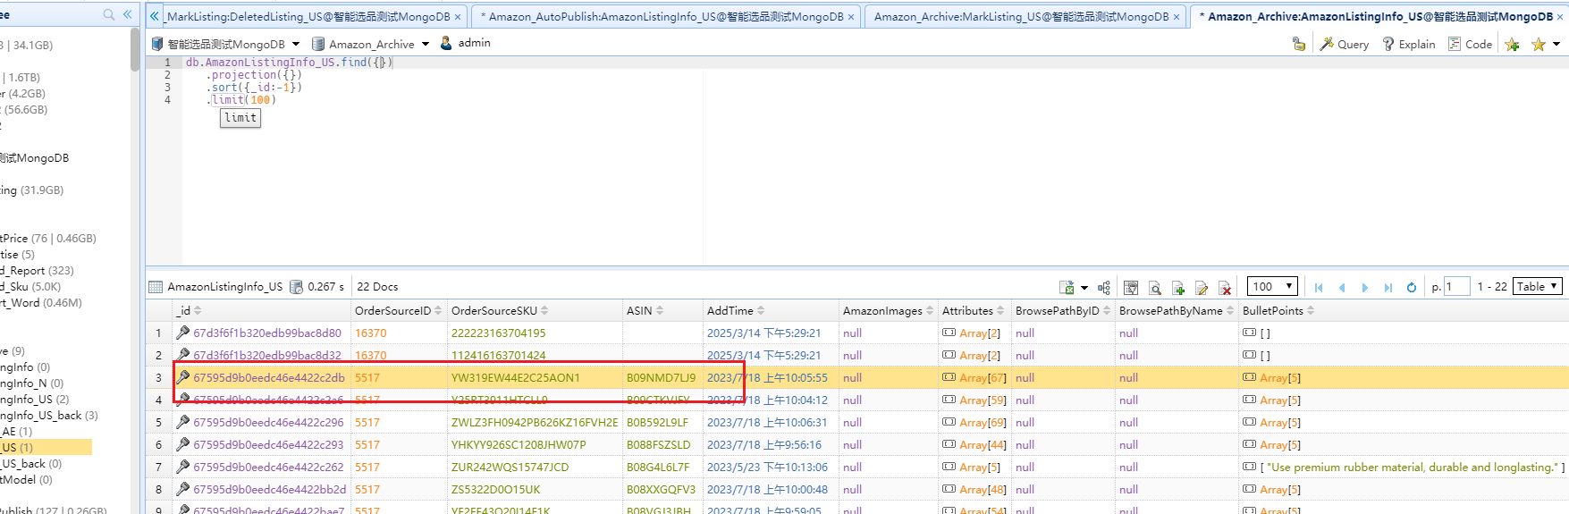This screenshot has height=514, width=1569.
Task: Close the Amazon_Archive:MarkListing_US tab
Action: pos(1177,17)
